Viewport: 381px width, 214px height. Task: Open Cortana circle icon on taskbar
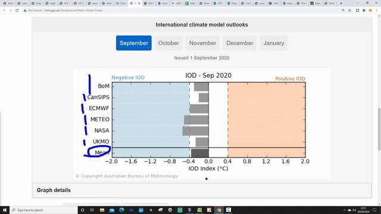(x=82, y=210)
